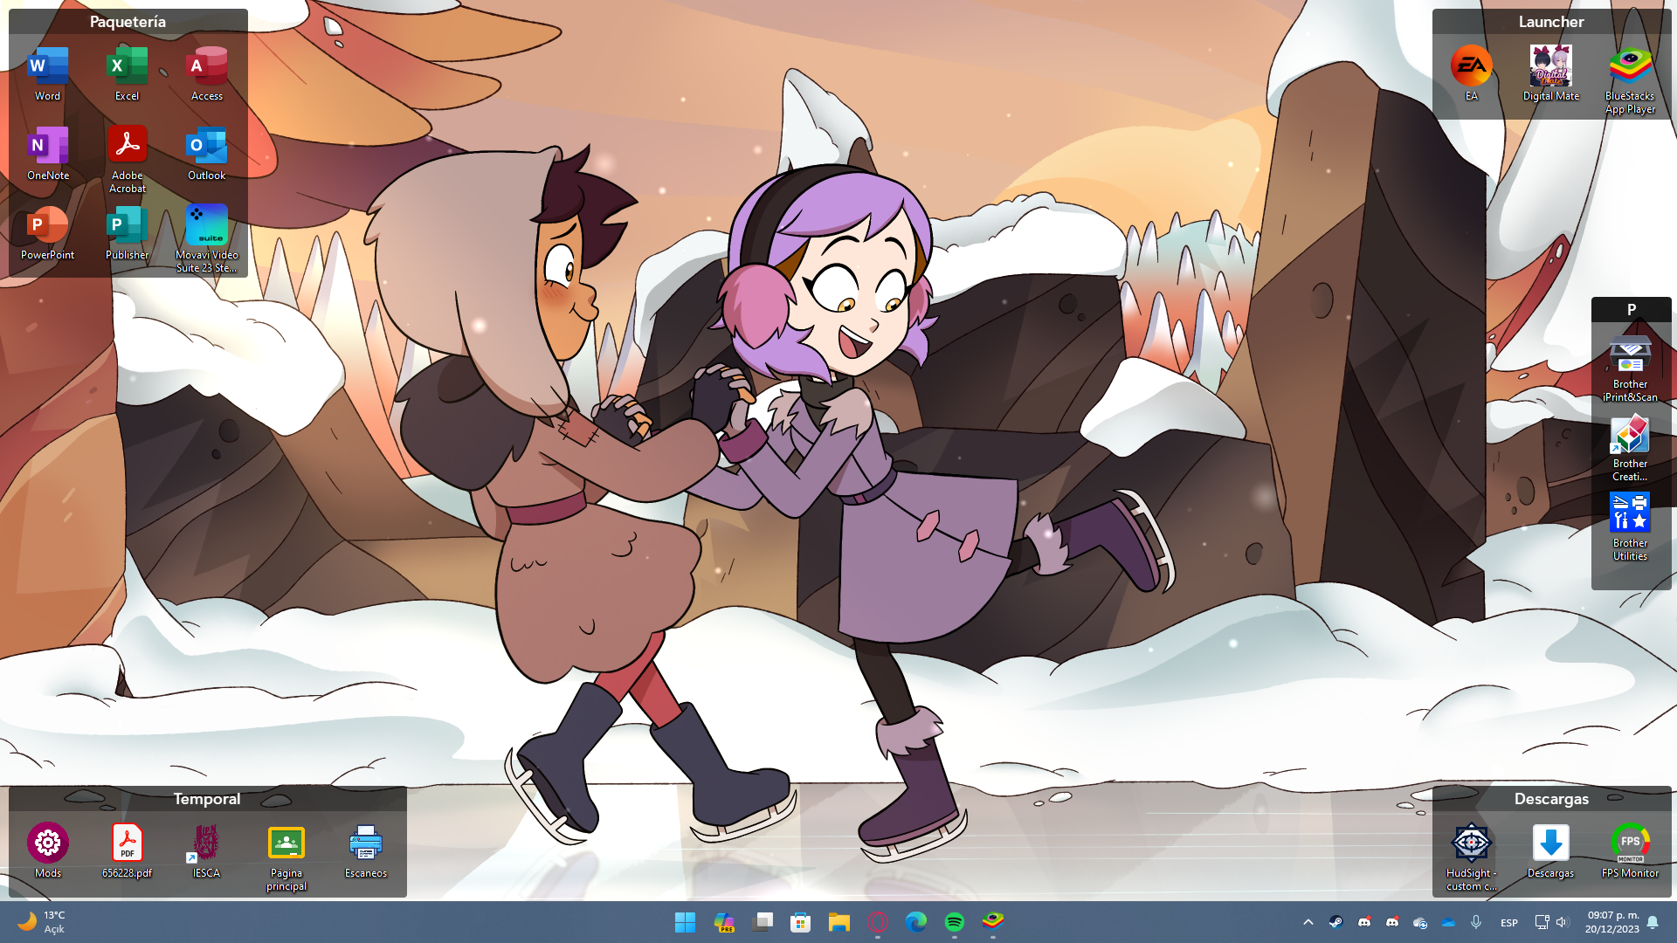This screenshot has width=1677, height=943.
Task: Open FPS Monitor shortcut
Action: coord(1630,843)
